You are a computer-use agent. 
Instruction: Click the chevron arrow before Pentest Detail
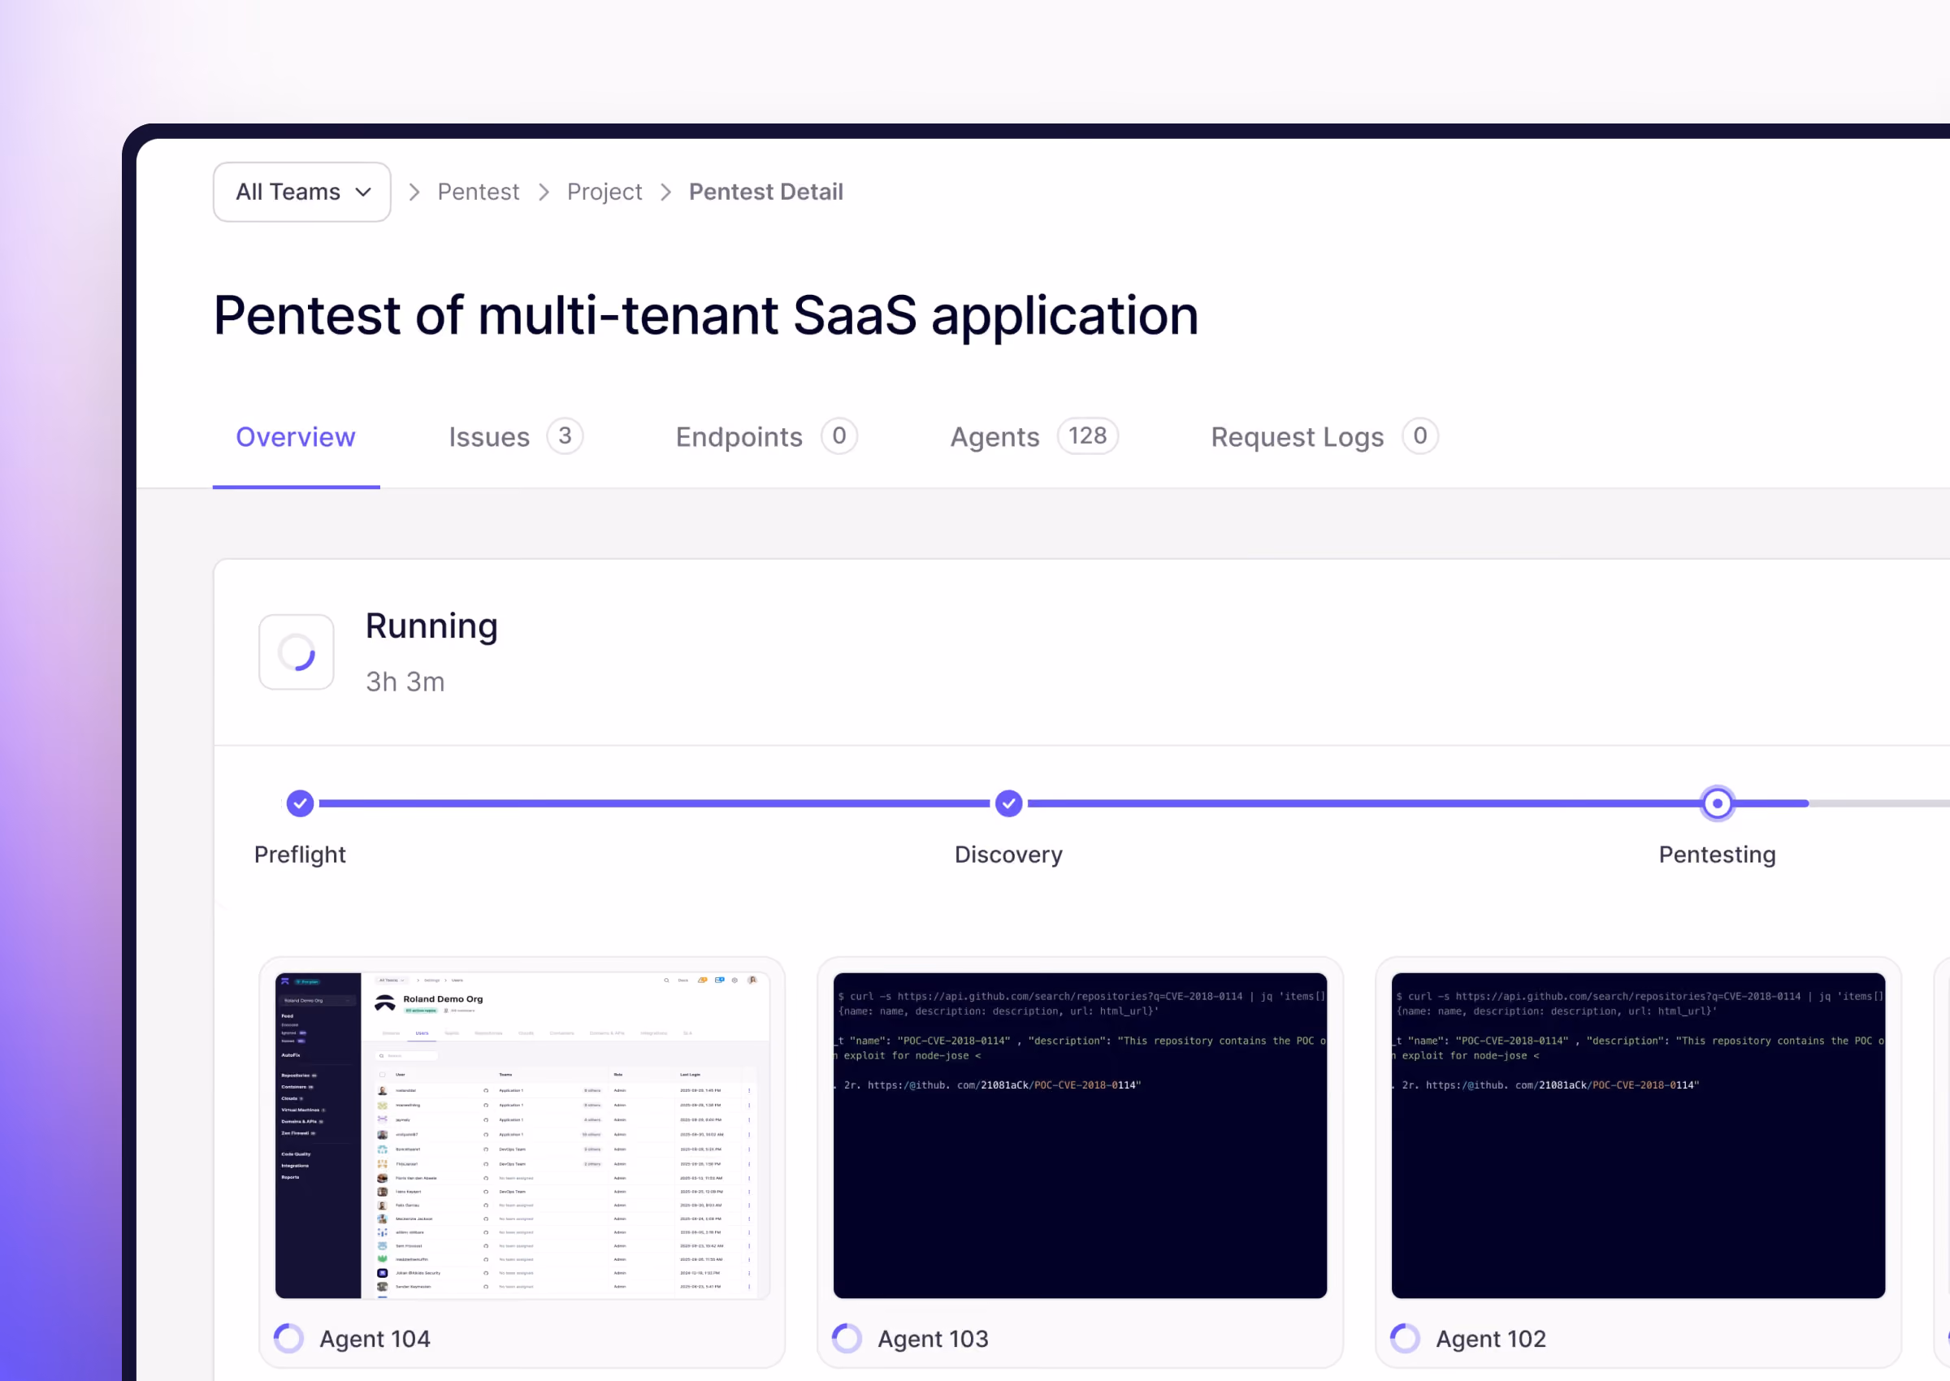(666, 193)
